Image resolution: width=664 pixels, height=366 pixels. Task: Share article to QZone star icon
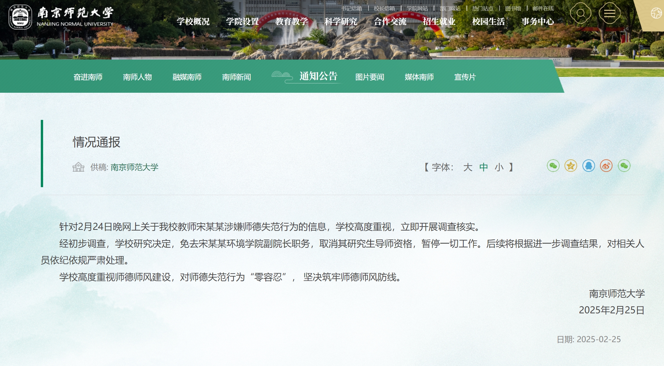coord(571,166)
